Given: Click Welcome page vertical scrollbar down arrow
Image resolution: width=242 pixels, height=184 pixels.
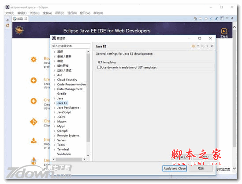Looking at the screenshot, I should 235,169.
